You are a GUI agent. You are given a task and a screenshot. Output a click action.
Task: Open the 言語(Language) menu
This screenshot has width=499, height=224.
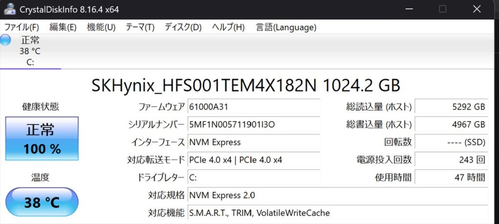pos(286,27)
